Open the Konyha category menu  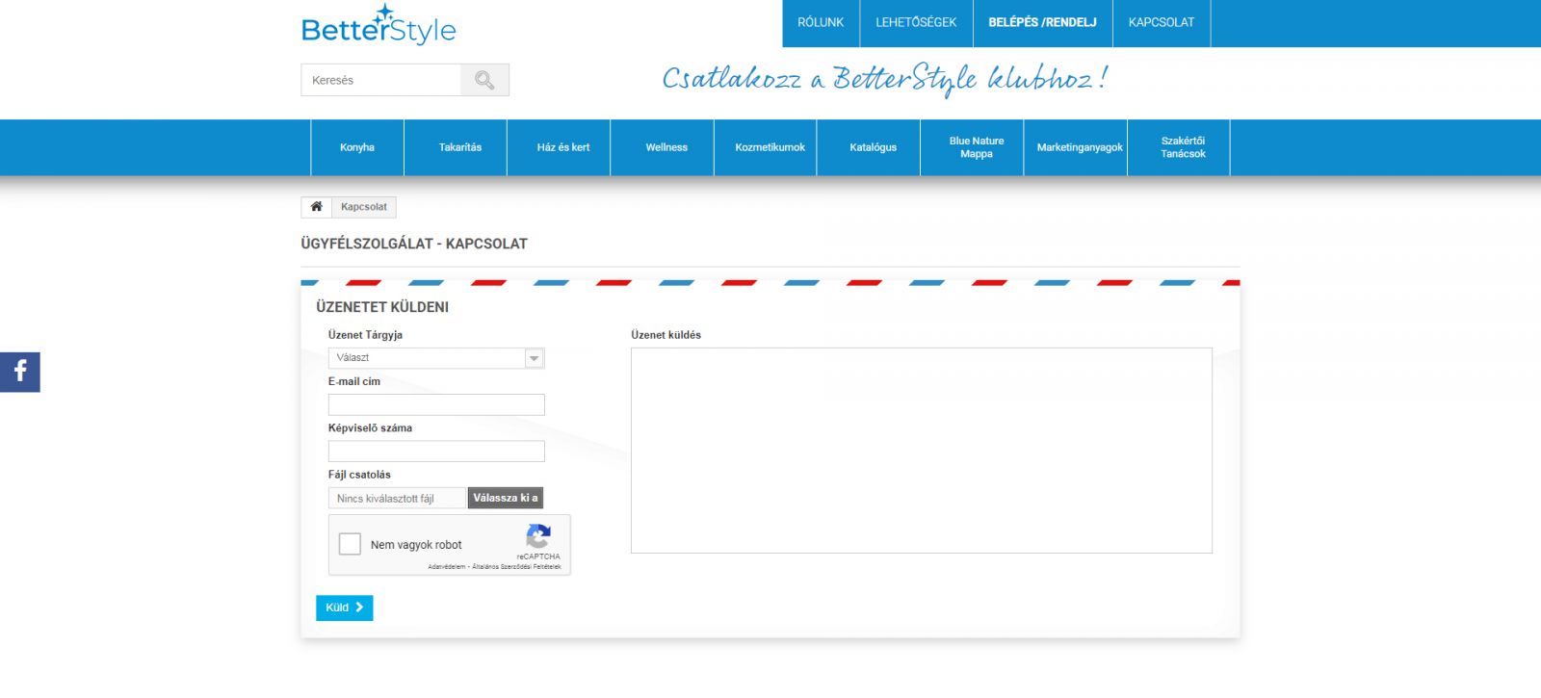357,147
